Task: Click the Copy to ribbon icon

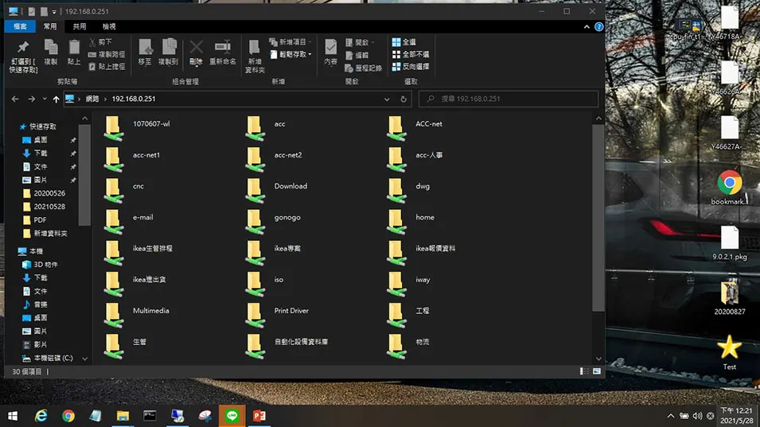Action: pyautogui.click(x=168, y=47)
